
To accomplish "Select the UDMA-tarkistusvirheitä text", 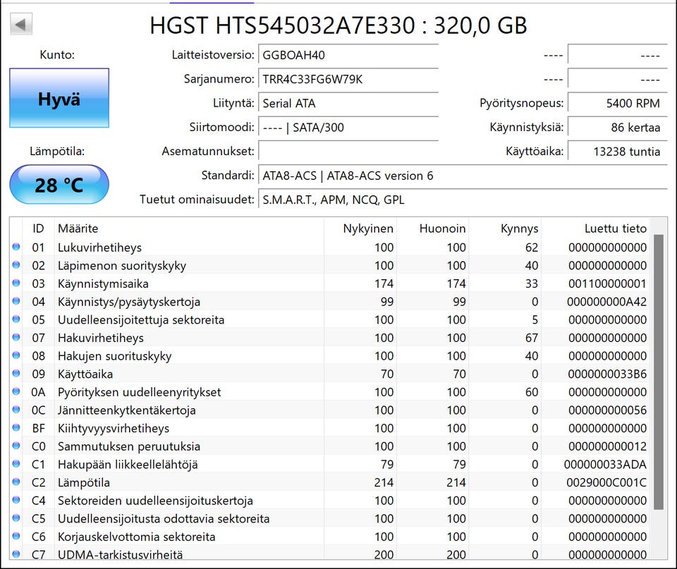I will click(121, 555).
